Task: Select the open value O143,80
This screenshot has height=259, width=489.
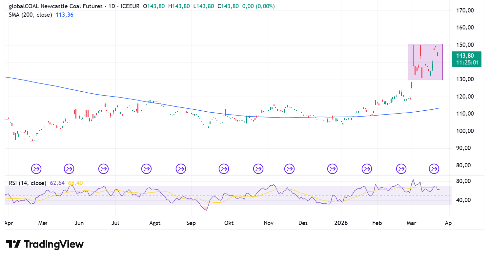Action: [x=154, y=7]
